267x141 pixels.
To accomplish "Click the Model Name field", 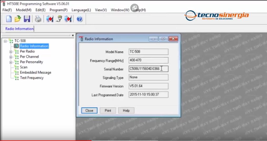I will tap(149, 52).
